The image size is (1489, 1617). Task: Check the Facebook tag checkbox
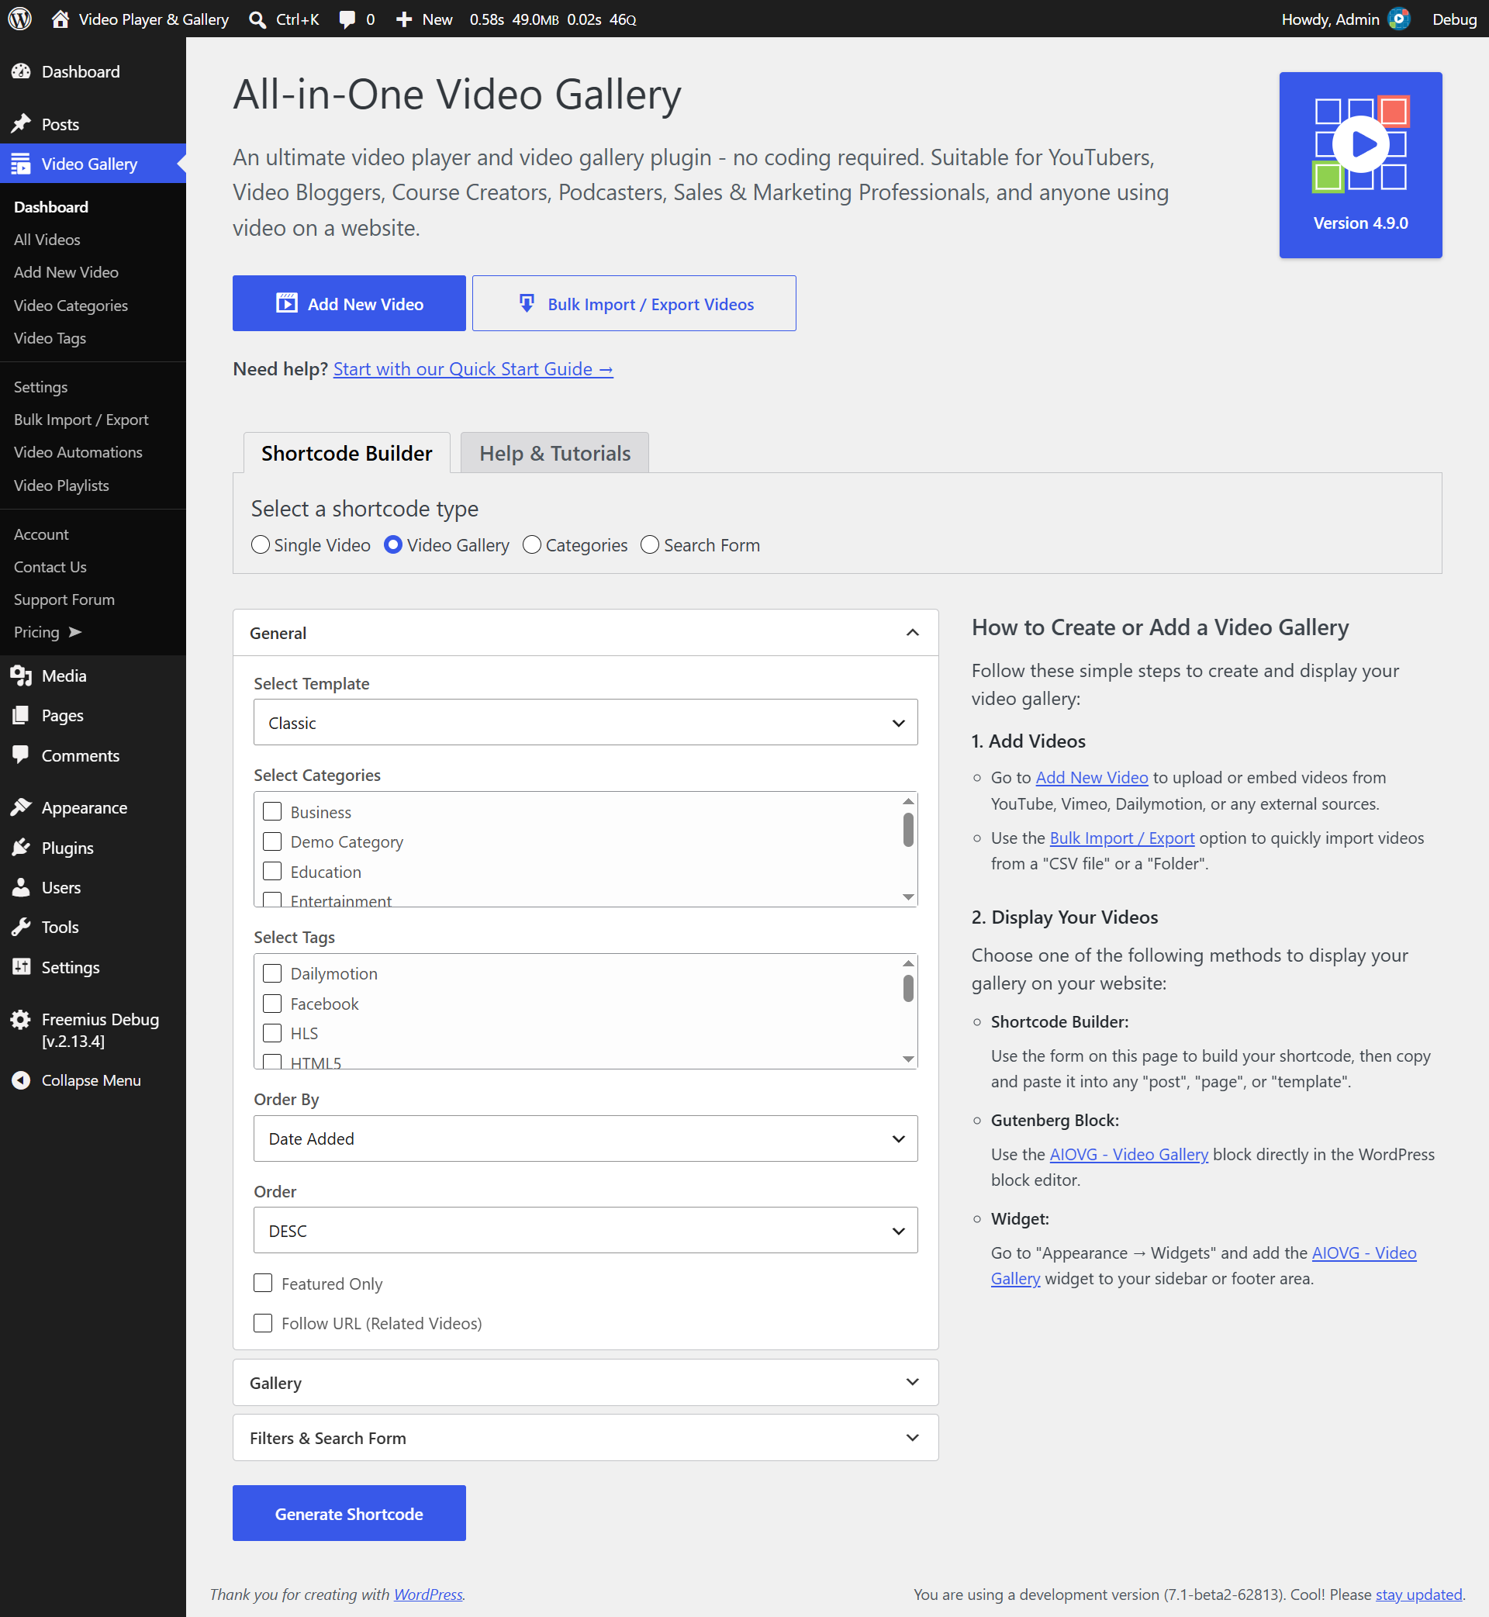click(x=272, y=1003)
